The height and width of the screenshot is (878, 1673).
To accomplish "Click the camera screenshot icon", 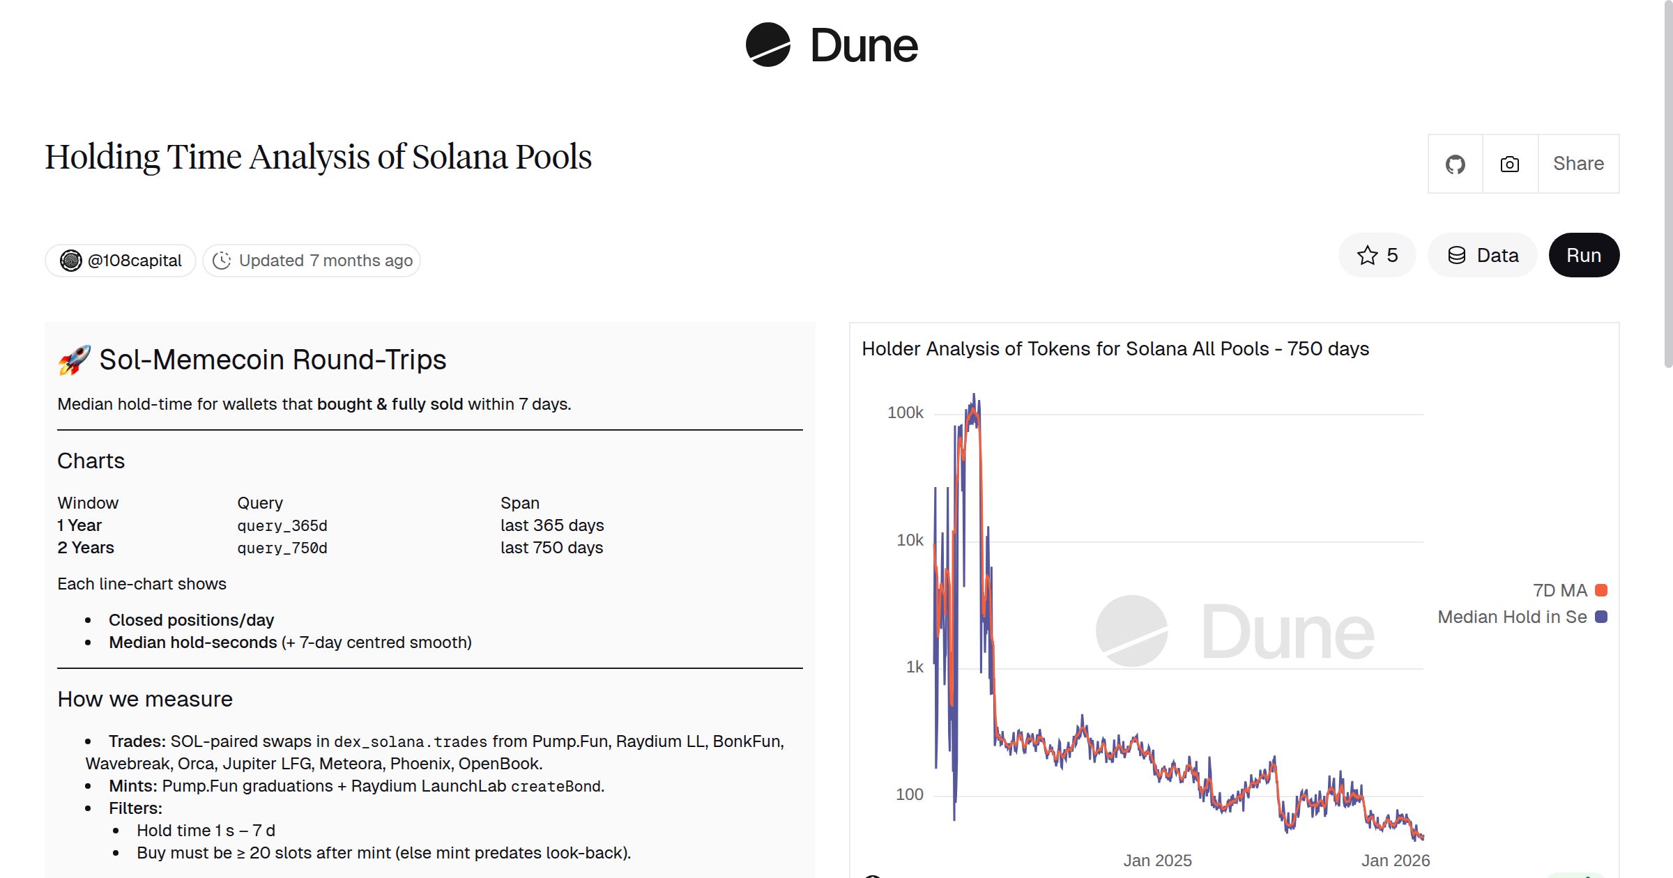I will tap(1508, 164).
